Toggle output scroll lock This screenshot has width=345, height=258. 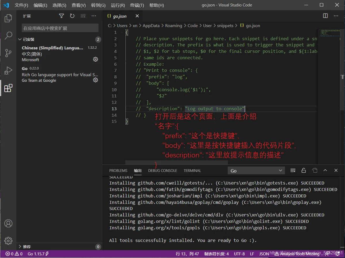click(x=304, y=171)
